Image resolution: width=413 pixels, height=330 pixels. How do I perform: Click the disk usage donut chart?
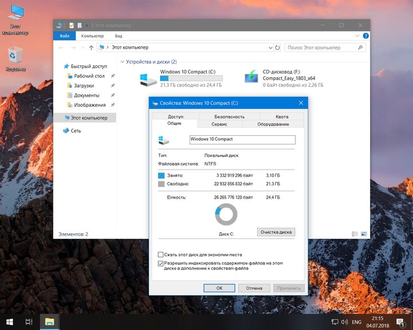pyautogui.click(x=226, y=215)
